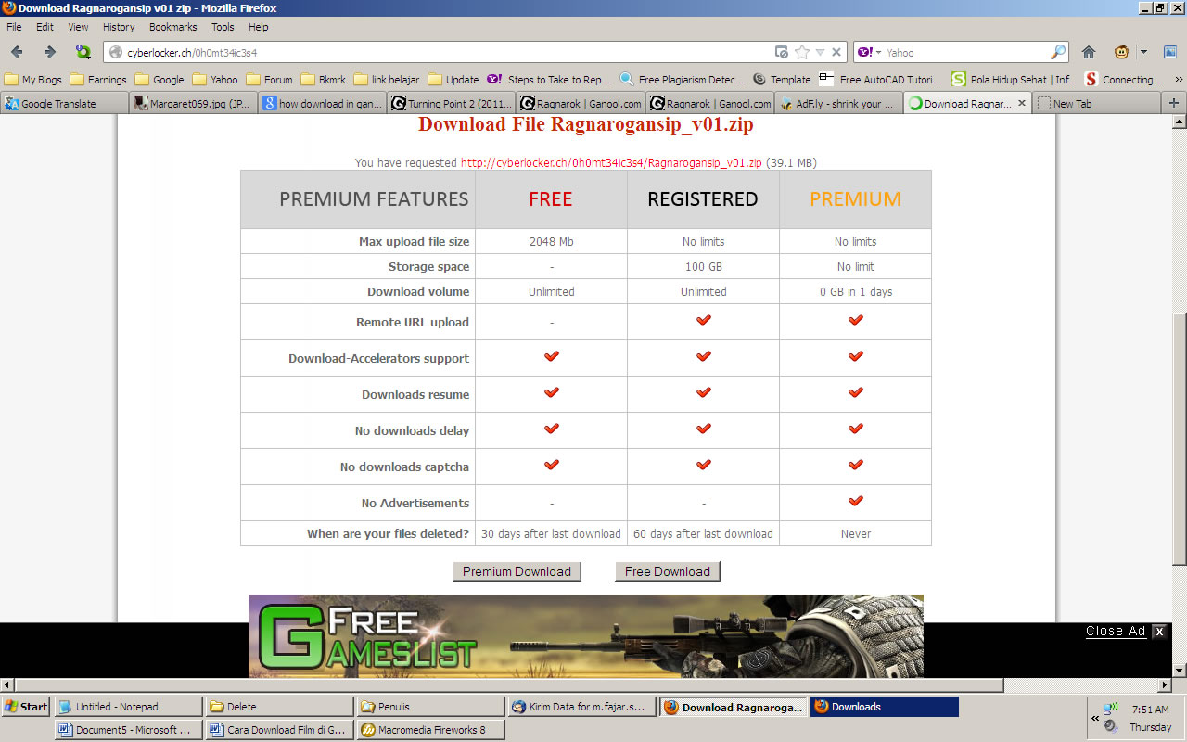This screenshot has width=1187, height=742.
Task: Switch to Downloads window in taskbar
Action: pos(885,707)
